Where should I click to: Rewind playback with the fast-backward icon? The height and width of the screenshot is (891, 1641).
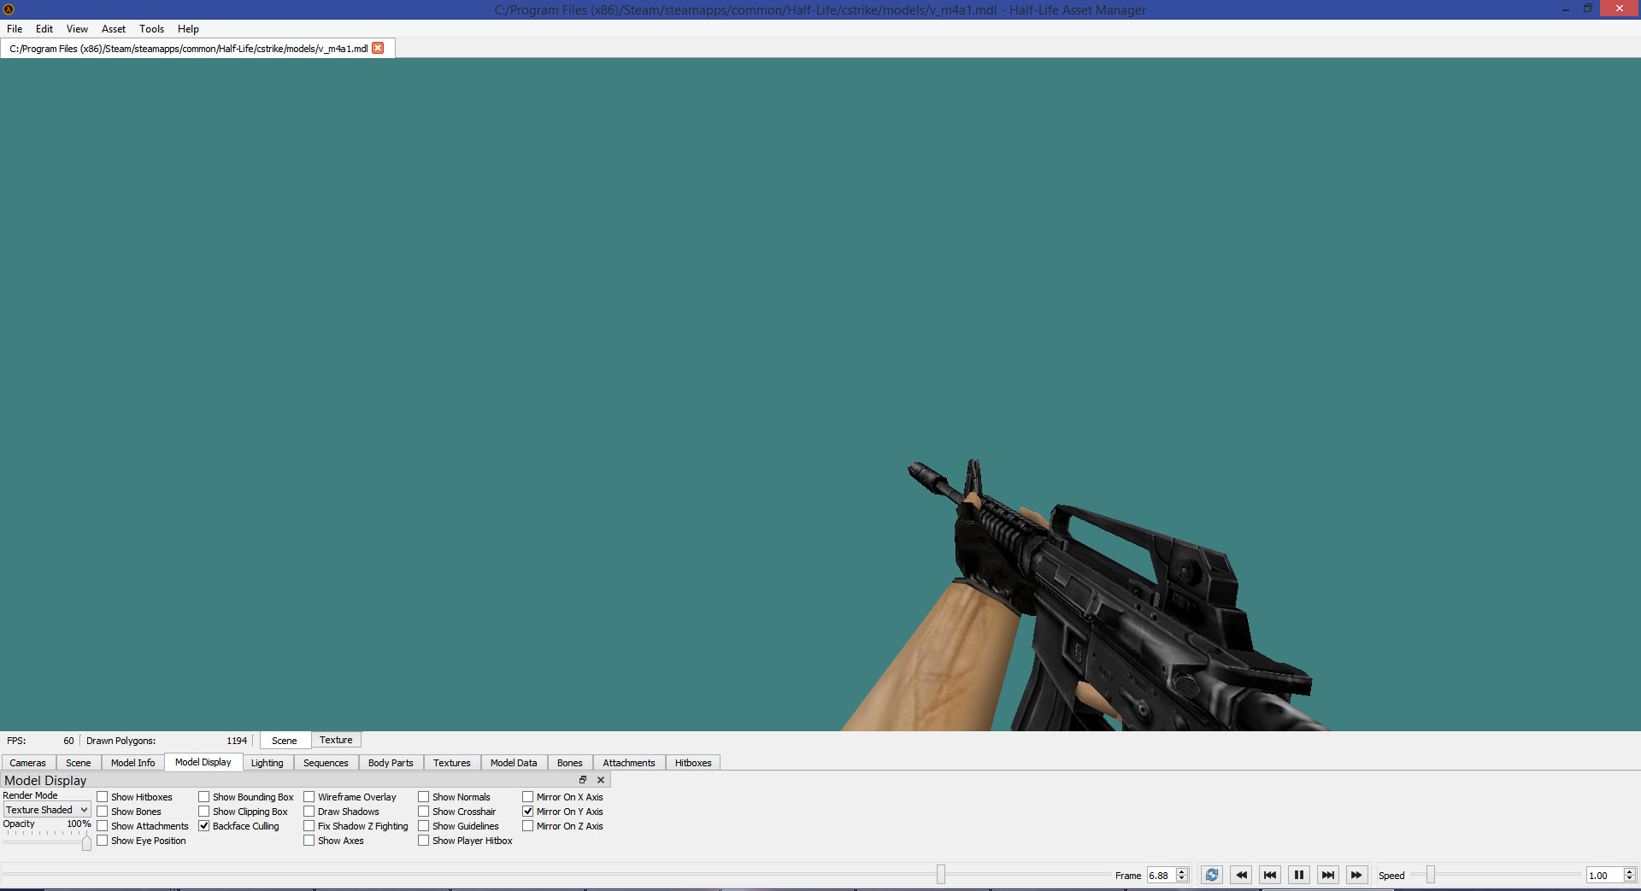(x=1240, y=875)
